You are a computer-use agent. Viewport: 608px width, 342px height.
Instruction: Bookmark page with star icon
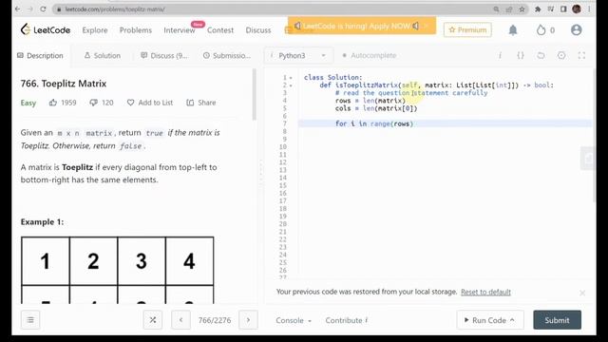(522, 9)
